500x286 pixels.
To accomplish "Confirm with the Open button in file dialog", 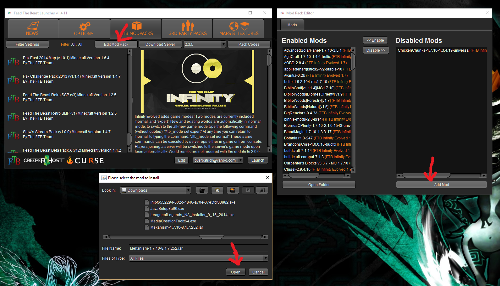I will point(236,272).
